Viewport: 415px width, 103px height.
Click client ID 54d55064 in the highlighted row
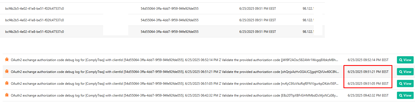pyautogui.click(x=170, y=31)
